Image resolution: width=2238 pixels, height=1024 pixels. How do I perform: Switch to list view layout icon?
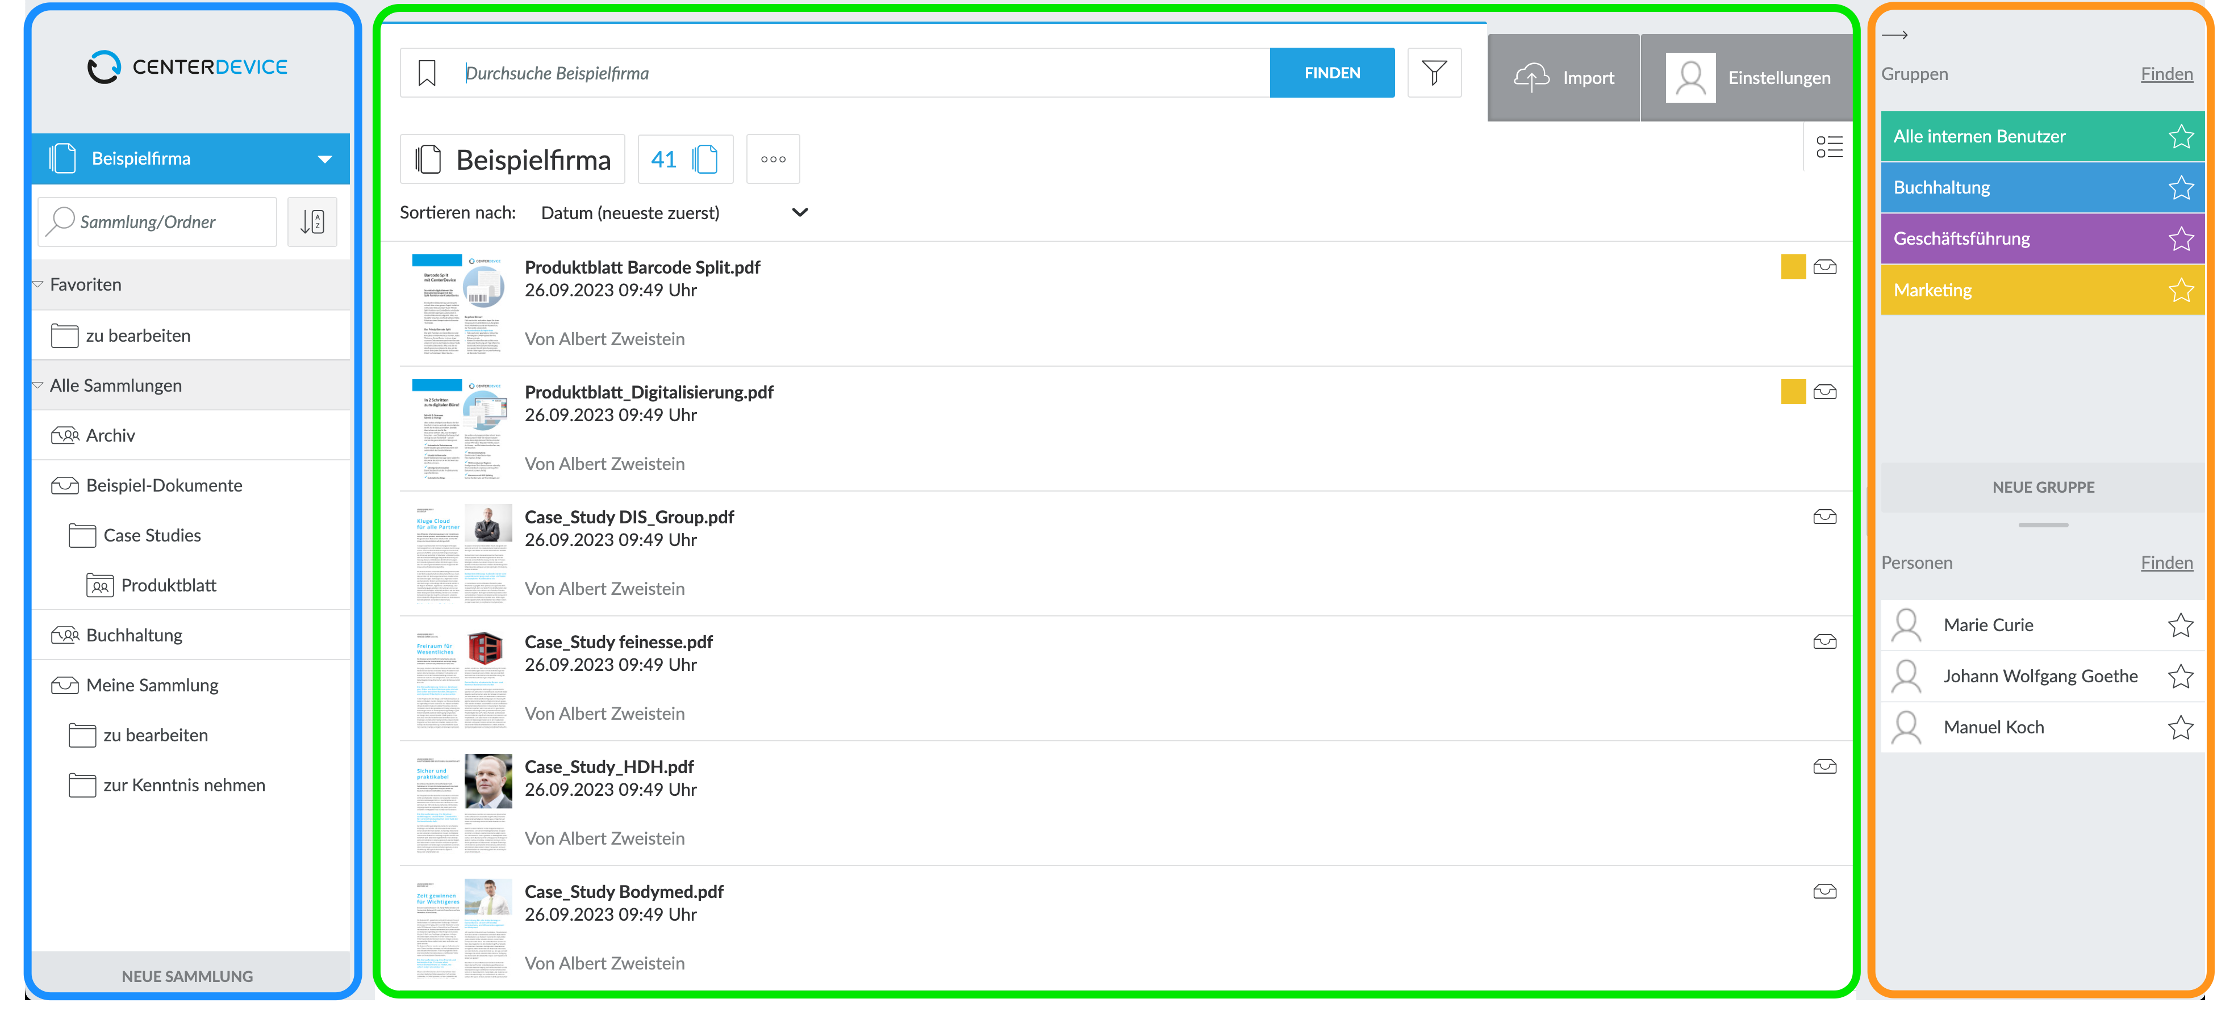(1829, 147)
